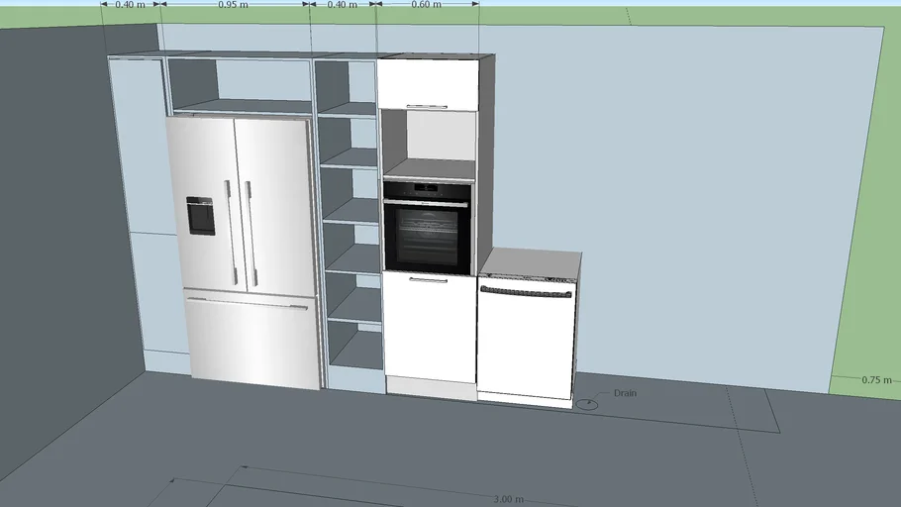Screen dimensions: 901x507
Task: Click the fridge freezer drawer
Action: tap(251, 339)
